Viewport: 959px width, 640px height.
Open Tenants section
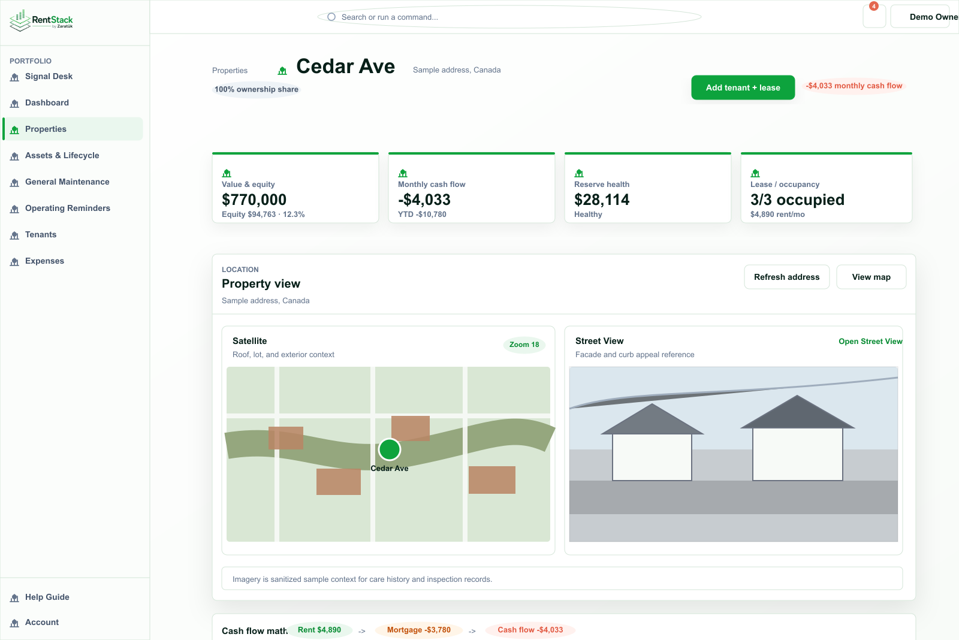point(73,234)
